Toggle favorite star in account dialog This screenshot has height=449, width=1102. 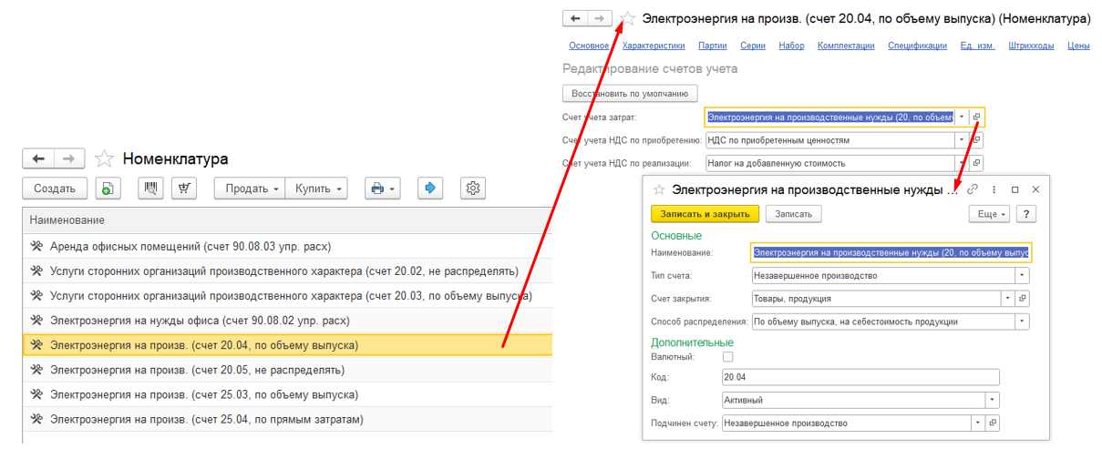click(659, 189)
